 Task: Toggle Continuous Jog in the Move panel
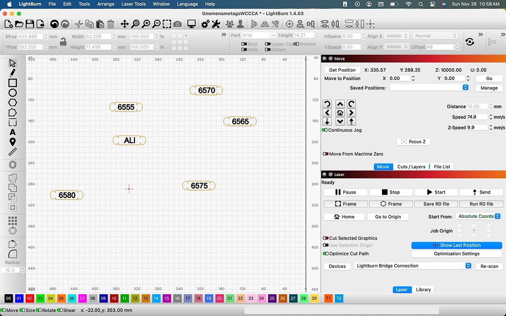pos(326,131)
